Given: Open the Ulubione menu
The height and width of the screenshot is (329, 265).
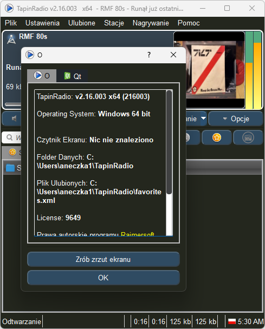Looking at the screenshot, I should point(81,23).
